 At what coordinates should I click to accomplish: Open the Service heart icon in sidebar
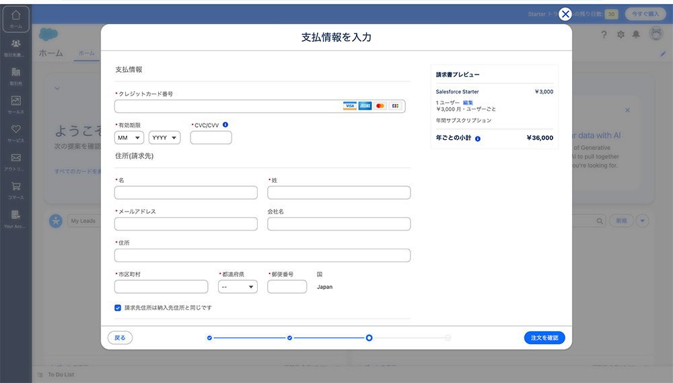coord(16,132)
